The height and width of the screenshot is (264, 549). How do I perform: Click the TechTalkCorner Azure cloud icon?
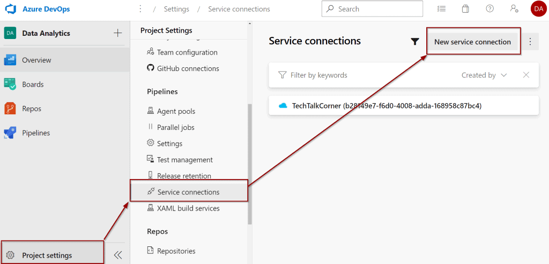(283, 105)
